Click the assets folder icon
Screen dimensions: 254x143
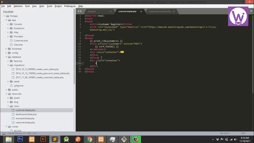[11, 98]
